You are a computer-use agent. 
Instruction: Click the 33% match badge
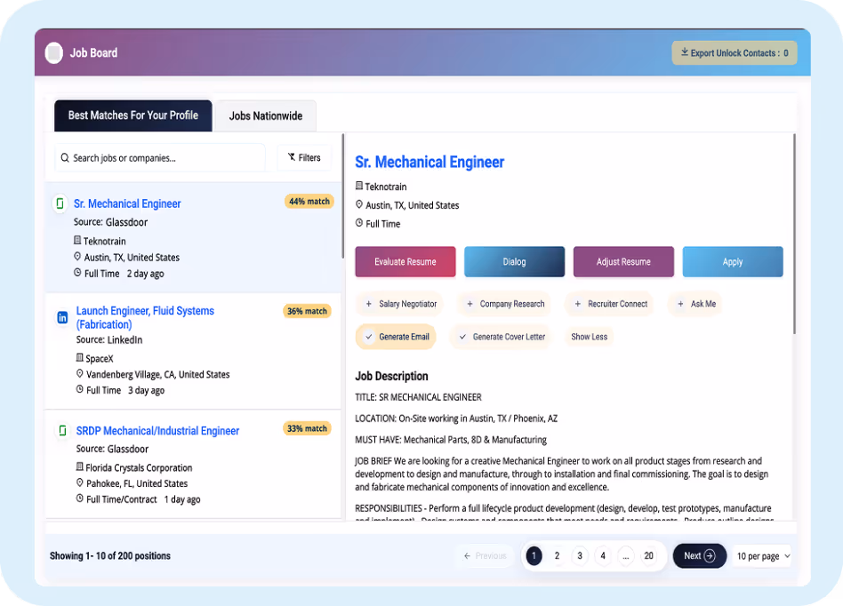point(307,428)
